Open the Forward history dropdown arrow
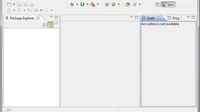This screenshot has width=200, height=112. pos(52,10)
